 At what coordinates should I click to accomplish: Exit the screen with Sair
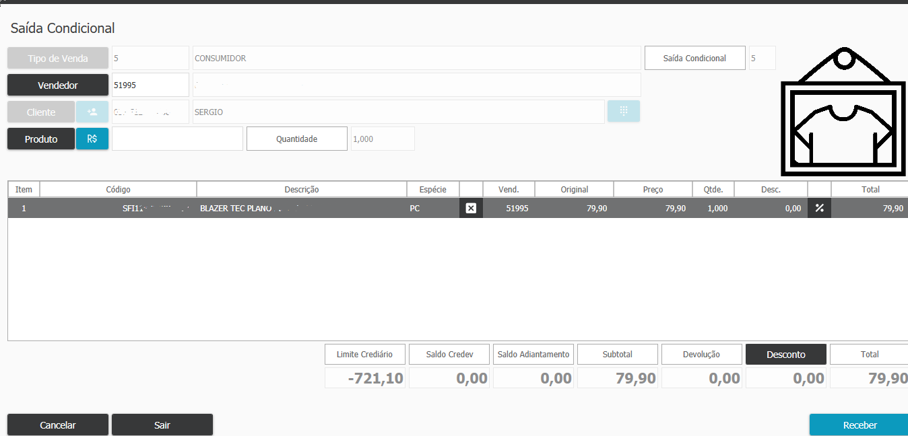pos(162,425)
